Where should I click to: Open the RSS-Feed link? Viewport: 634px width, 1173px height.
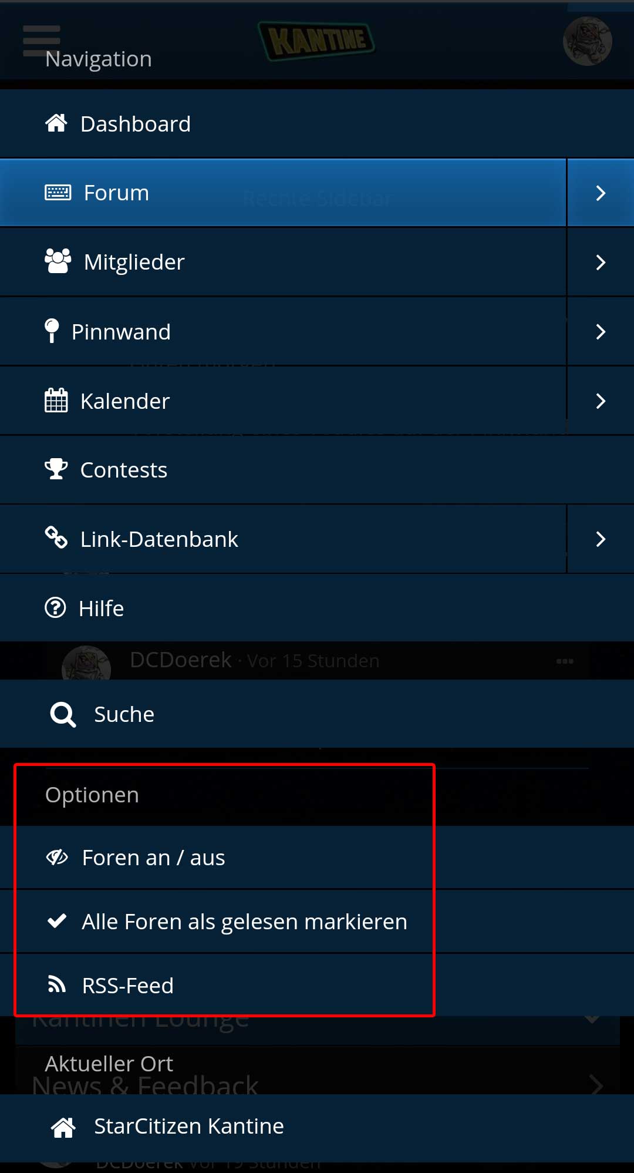click(127, 985)
